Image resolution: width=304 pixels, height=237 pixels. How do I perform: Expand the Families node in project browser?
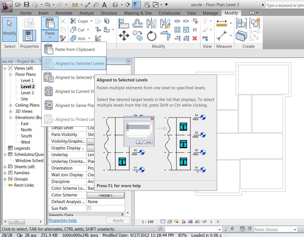(5, 173)
